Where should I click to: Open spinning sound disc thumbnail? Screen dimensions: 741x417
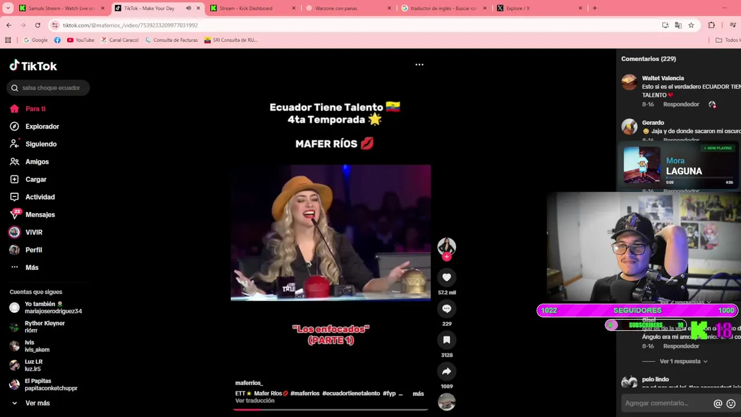tap(446, 402)
